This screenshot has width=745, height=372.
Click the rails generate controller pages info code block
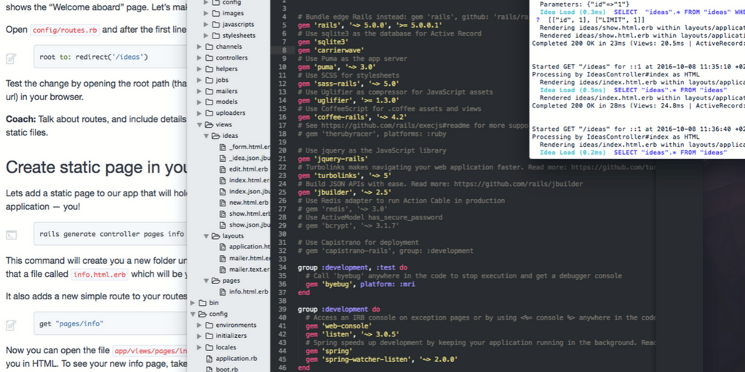[111, 234]
